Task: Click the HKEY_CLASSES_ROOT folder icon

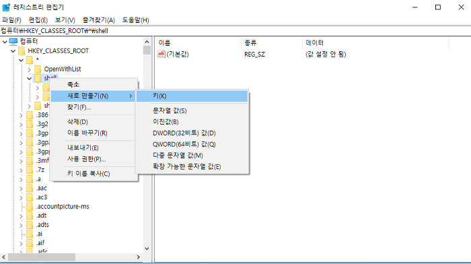Action: pyautogui.click(x=22, y=51)
